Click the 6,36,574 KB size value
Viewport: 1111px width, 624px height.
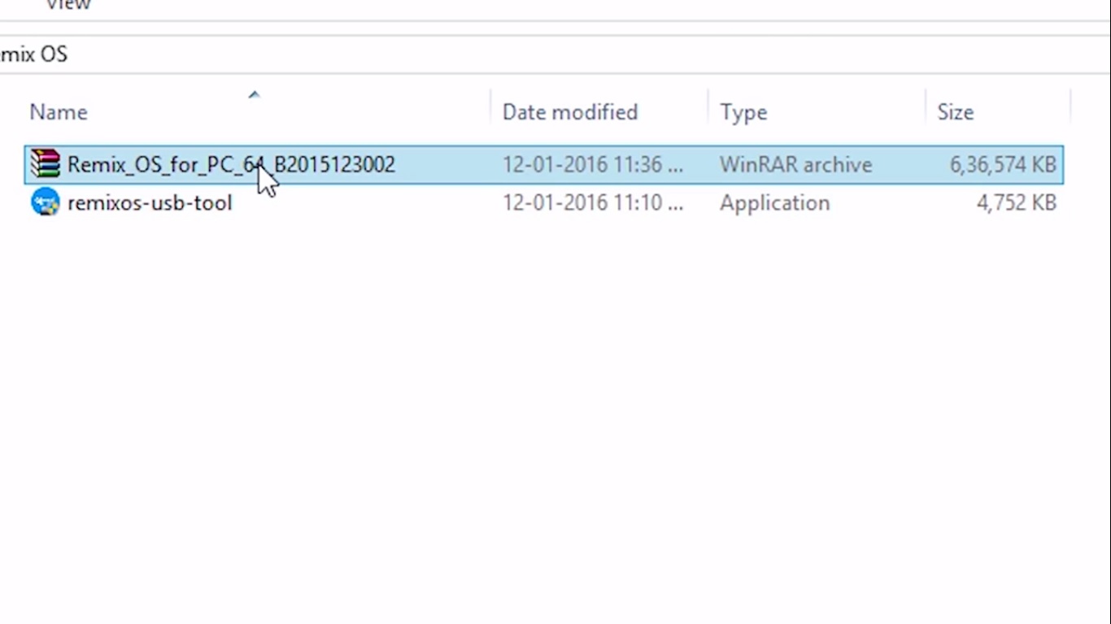pyautogui.click(x=1003, y=165)
